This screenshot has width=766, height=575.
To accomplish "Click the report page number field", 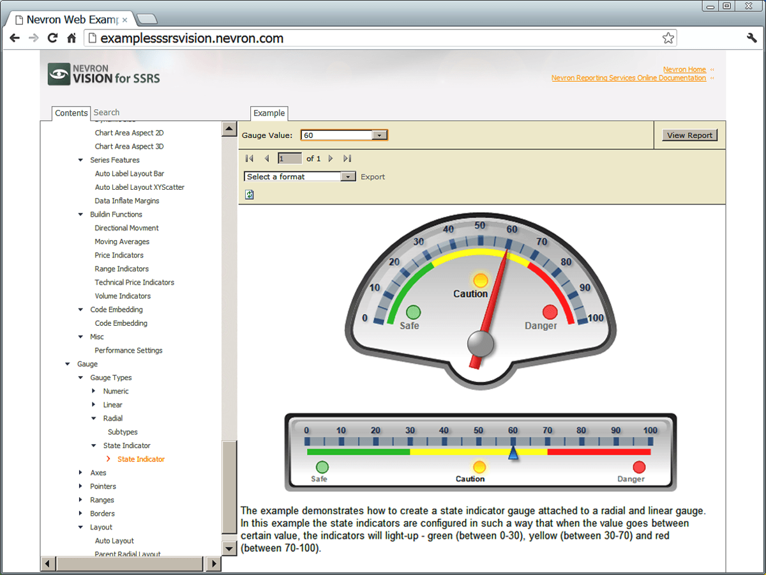I will coord(290,158).
